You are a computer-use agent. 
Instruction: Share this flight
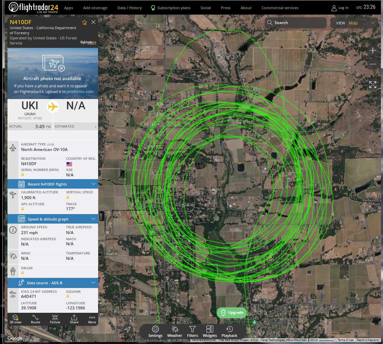pos(74,319)
